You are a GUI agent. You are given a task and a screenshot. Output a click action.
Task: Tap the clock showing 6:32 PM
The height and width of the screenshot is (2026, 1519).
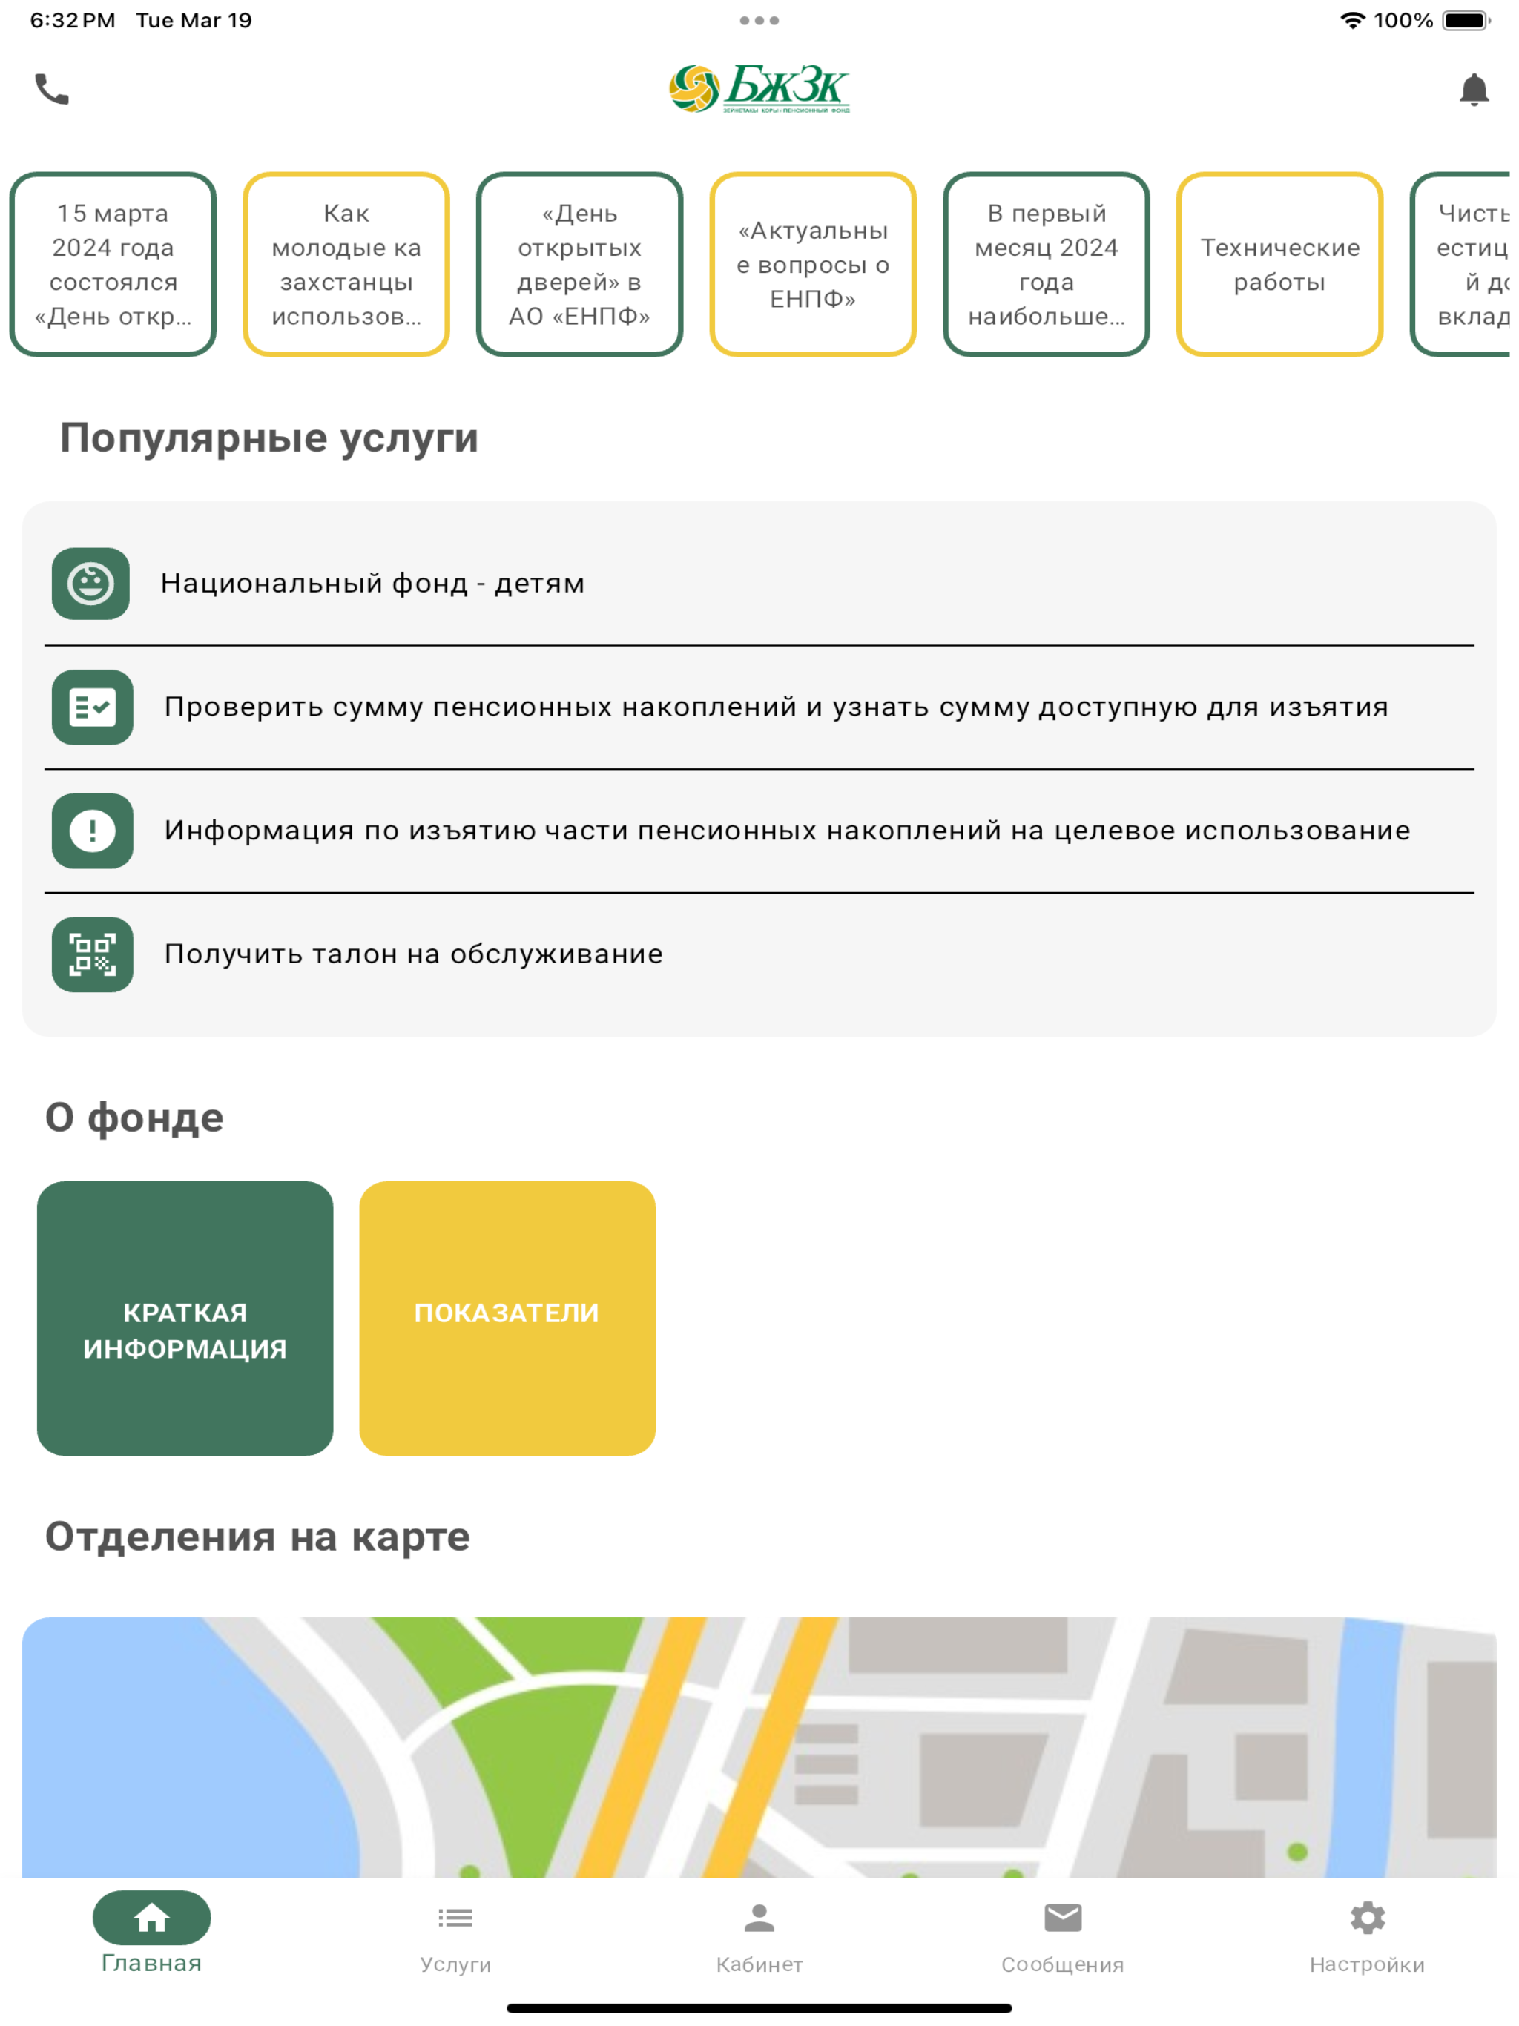click(x=73, y=20)
